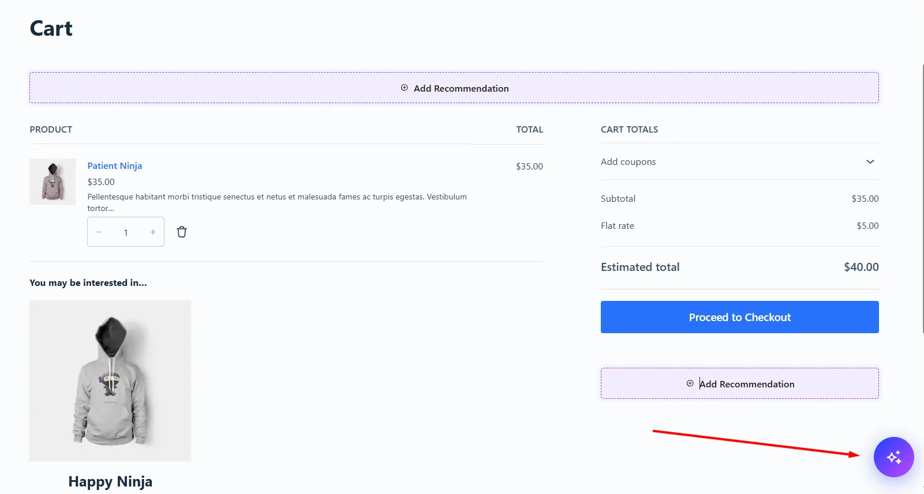The image size is (924, 494).
Task: Decrease Patient Ninja quantity with minus
Action: (x=99, y=232)
